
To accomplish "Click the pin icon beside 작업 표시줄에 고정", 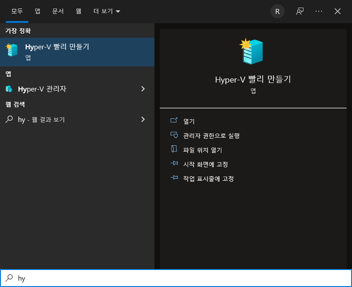I will 174,178.
